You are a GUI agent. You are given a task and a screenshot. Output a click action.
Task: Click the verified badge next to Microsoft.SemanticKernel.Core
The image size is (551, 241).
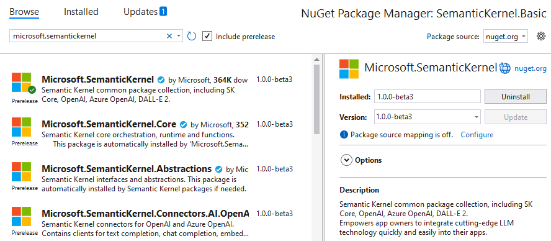click(183, 124)
